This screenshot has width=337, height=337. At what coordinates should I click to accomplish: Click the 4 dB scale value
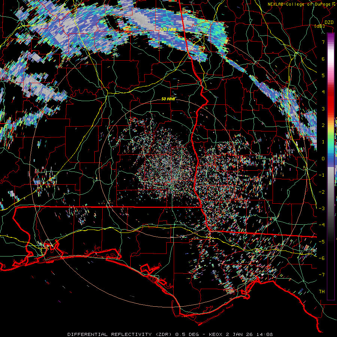point(323,92)
